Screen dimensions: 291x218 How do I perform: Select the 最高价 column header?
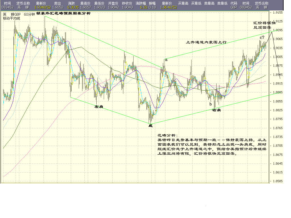tap(85, 3)
